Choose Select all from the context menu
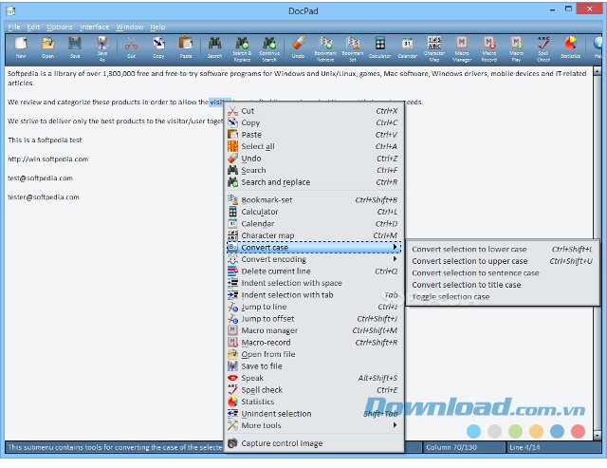607x468 pixels. (x=258, y=147)
